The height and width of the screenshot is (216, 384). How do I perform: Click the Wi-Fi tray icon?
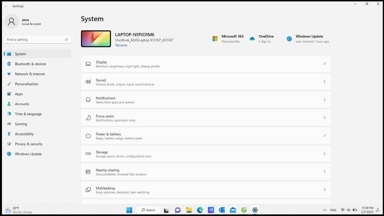[343, 210]
